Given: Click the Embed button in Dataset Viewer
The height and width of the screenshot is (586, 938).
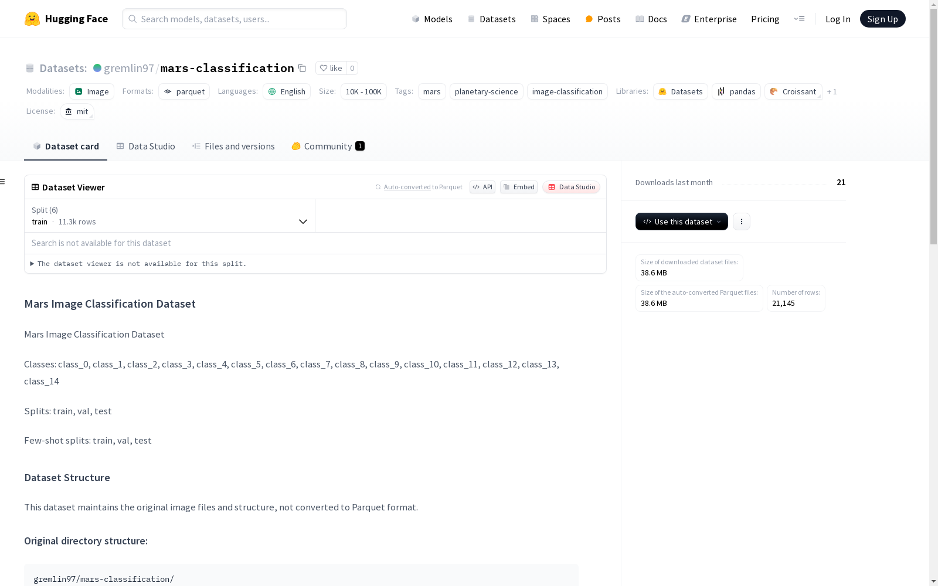Looking at the screenshot, I should click(x=519, y=187).
